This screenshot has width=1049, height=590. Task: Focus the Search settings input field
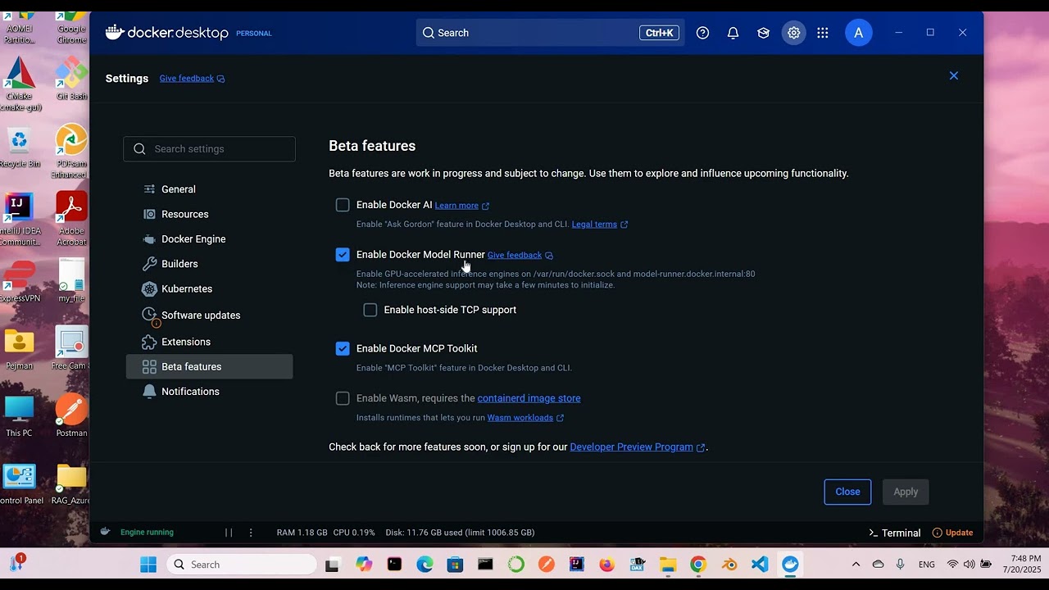[209, 148]
